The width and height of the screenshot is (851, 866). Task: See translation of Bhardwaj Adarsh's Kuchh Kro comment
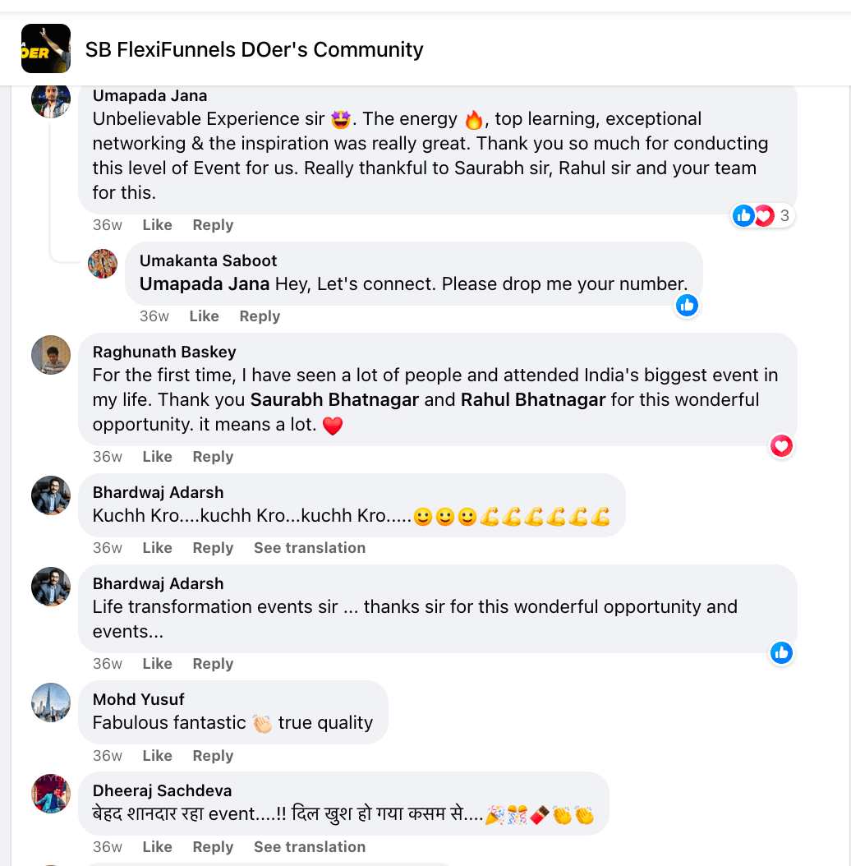(x=309, y=548)
